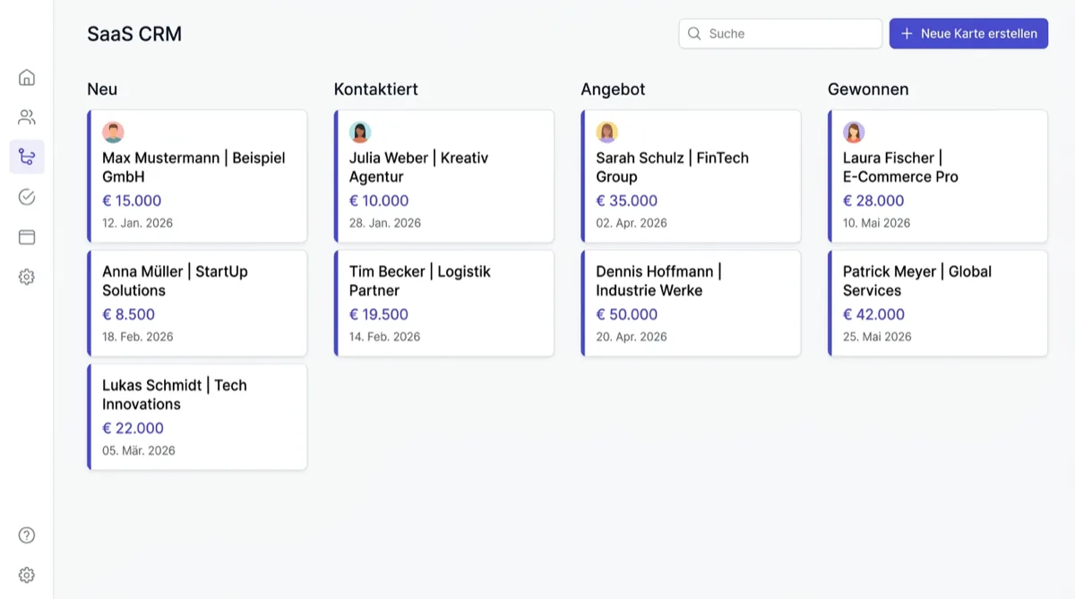Image resolution: width=1075 pixels, height=599 pixels.
Task: Click Laura Fischer's avatar
Action: pyautogui.click(x=854, y=133)
